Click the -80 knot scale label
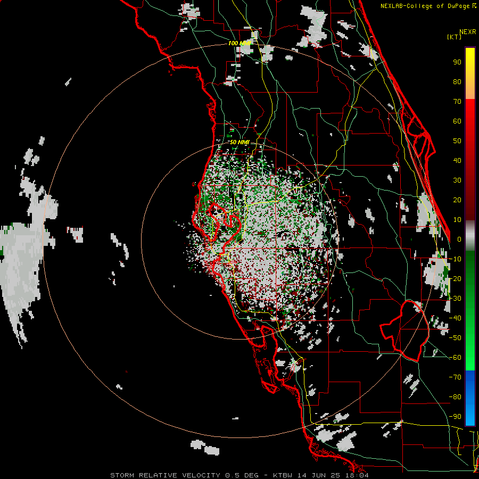The height and width of the screenshot is (479, 479). (455, 397)
